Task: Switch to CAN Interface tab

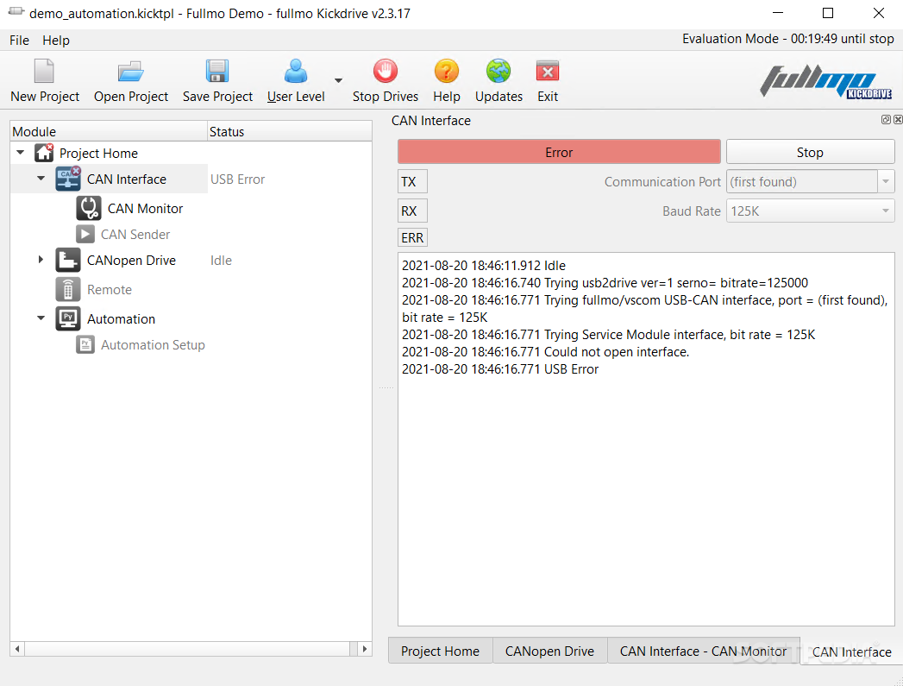Action: [851, 651]
